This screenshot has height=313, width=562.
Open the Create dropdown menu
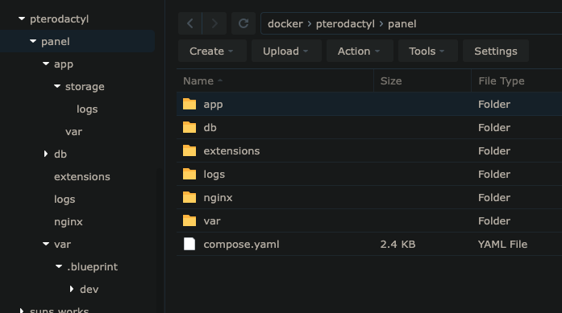pyautogui.click(x=212, y=51)
